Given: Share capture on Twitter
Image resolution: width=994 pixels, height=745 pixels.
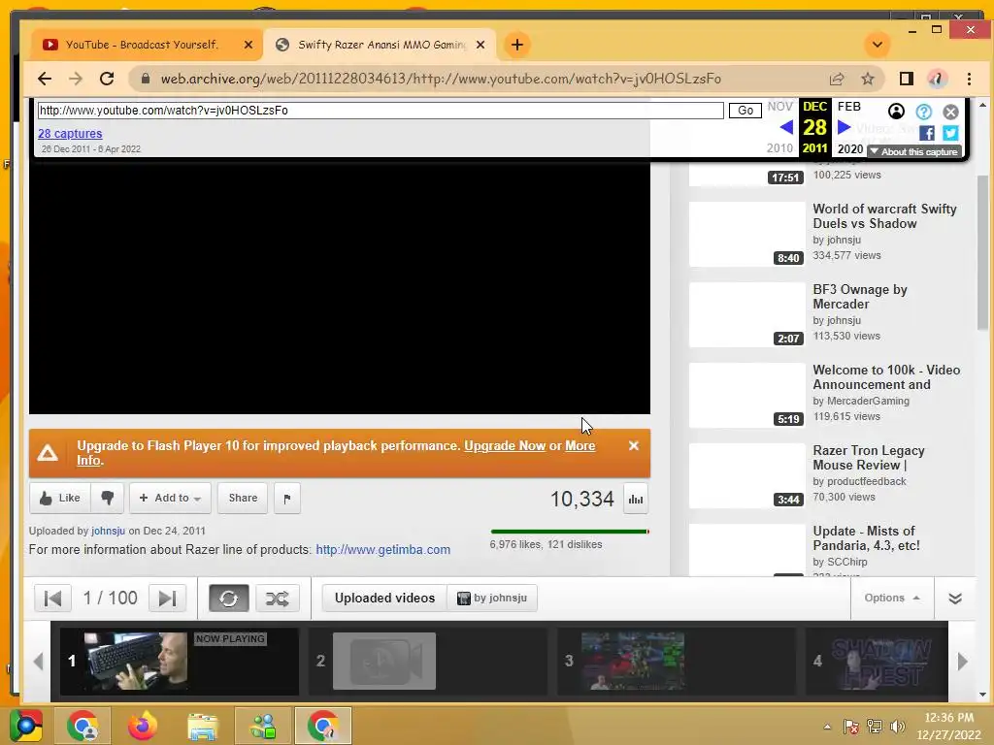Looking at the screenshot, I should pyautogui.click(x=950, y=133).
